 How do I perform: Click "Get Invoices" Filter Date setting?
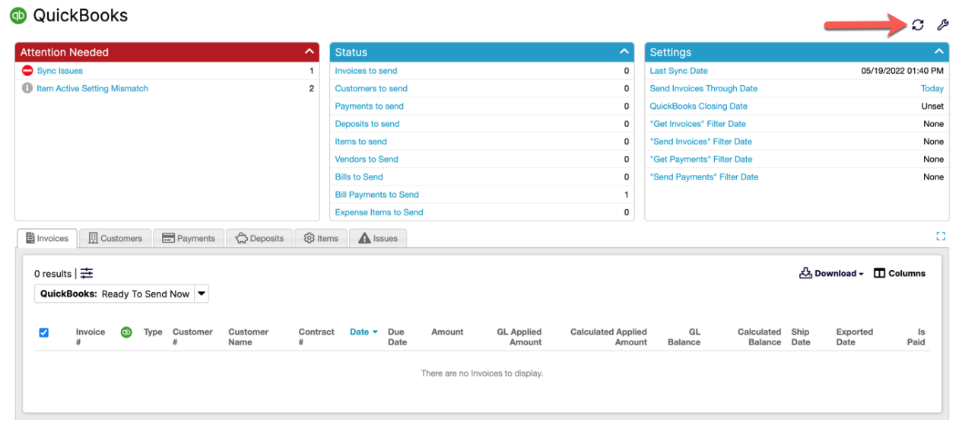pyautogui.click(x=697, y=123)
